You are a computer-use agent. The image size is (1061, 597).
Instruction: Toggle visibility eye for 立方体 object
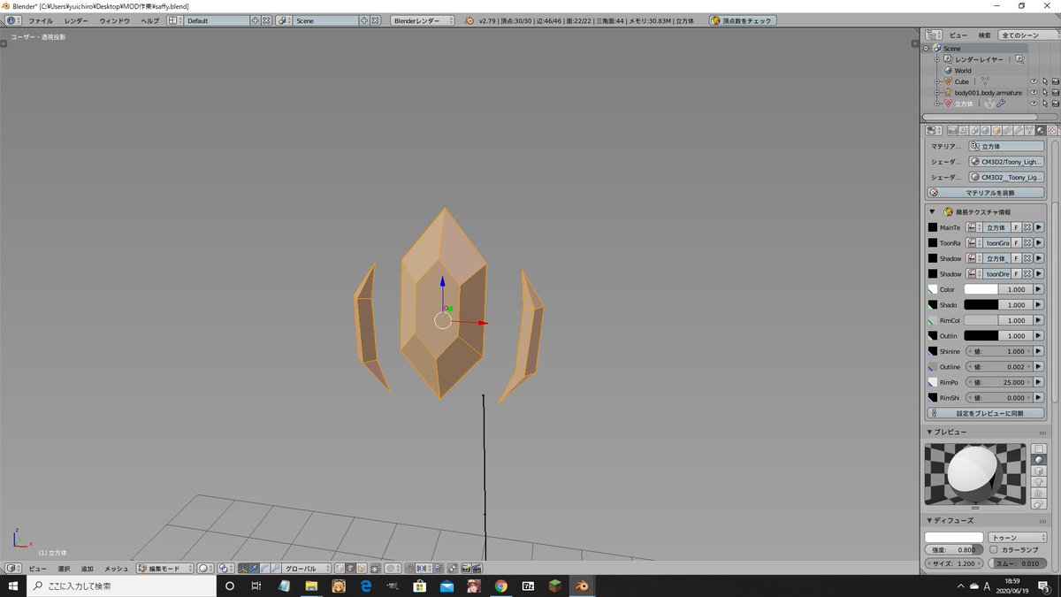1034,103
